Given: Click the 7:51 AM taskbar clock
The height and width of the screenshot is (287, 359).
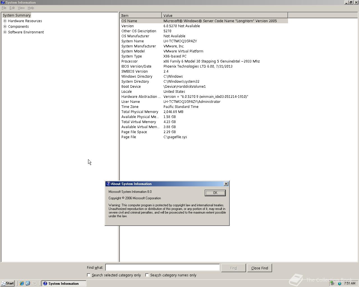Looking at the screenshot, I should click(349, 283).
